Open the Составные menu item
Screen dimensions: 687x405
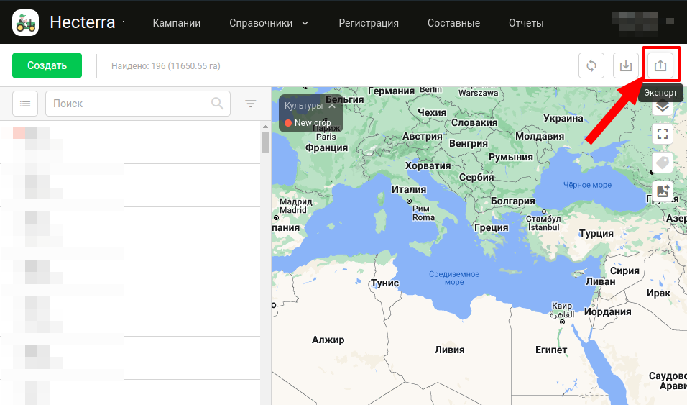tap(453, 23)
